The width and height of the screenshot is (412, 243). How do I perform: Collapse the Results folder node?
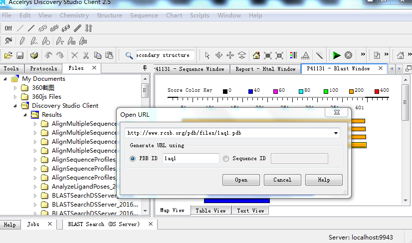click(25, 115)
